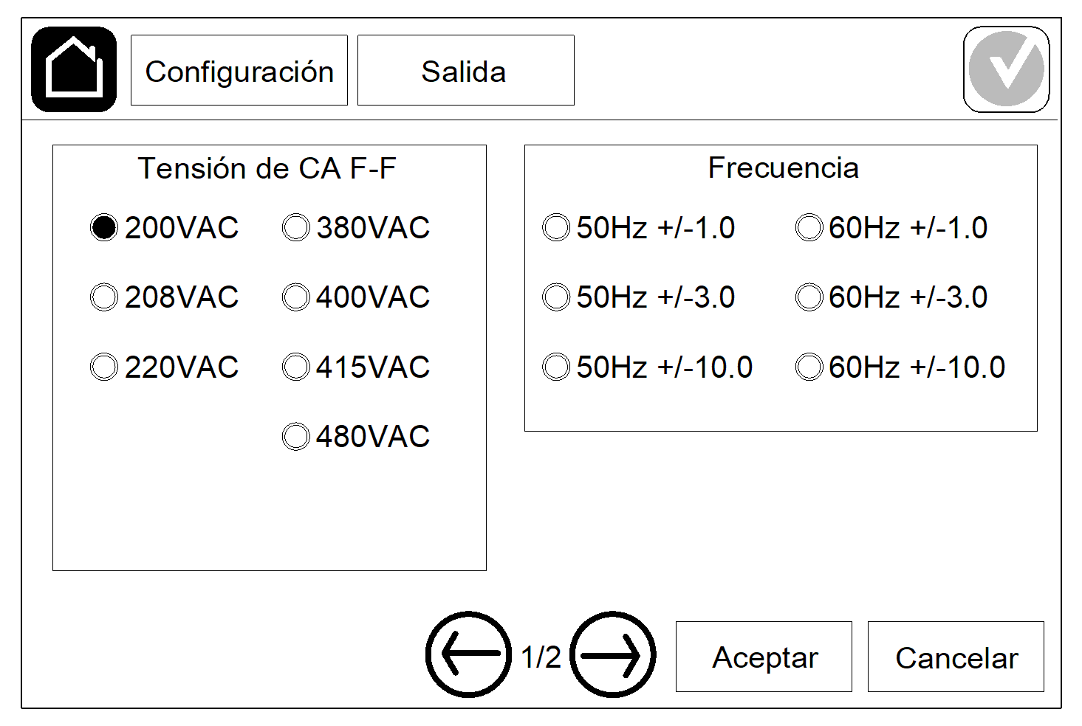Image resolution: width=1082 pixels, height=726 pixels.
Task: Tap the gray checkmark status icon
Action: [1006, 69]
